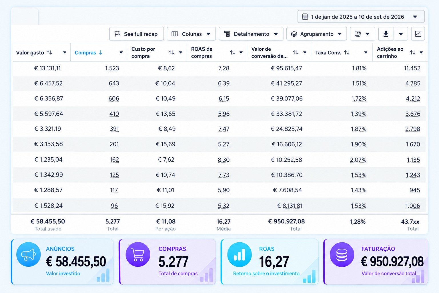Click the coins Faturação icon
The width and height of the screenshot is (439, 293).
point(342,254)
